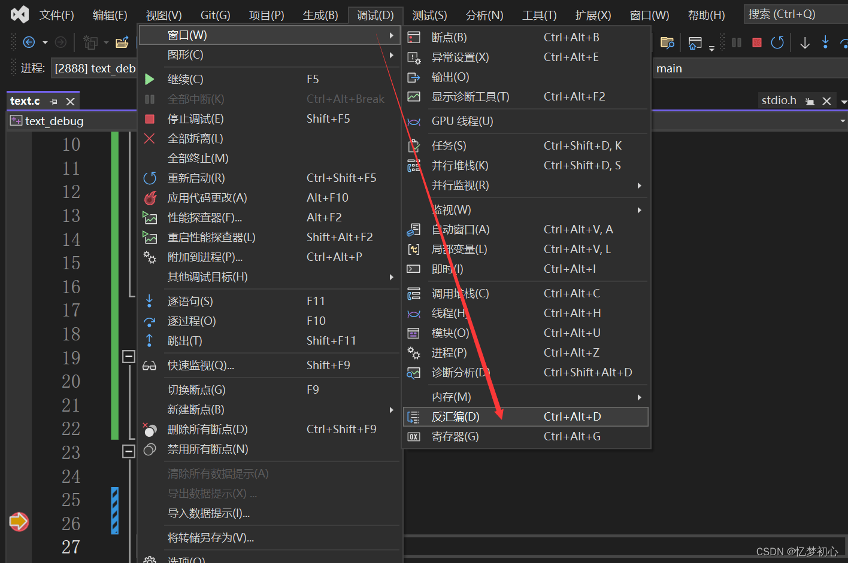Click the Step Over (逐过程) arrow icon

point(149,321)
